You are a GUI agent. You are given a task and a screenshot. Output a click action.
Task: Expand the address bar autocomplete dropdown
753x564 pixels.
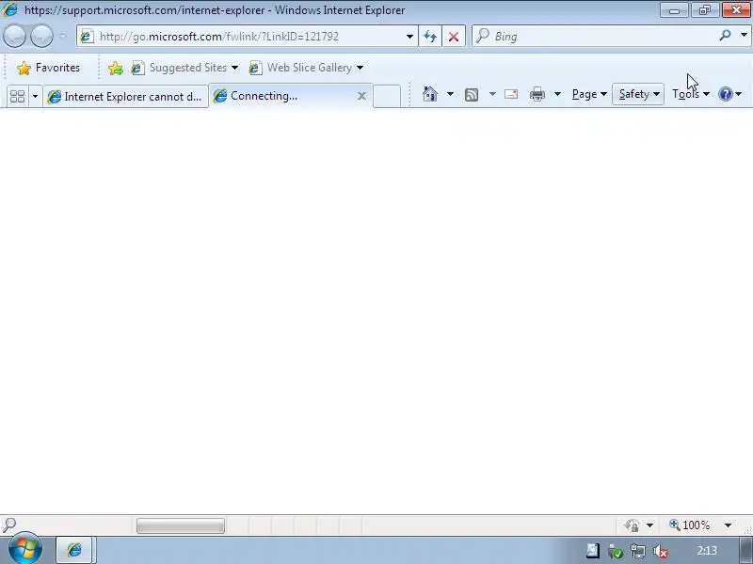point(409,37)
